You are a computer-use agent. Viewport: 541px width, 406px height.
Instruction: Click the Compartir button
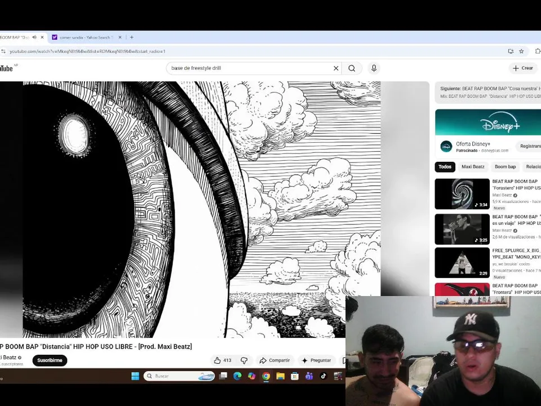point(274,360)
